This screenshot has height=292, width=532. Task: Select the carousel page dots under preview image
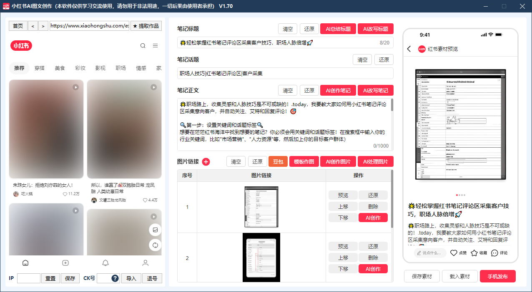[460, 194]
